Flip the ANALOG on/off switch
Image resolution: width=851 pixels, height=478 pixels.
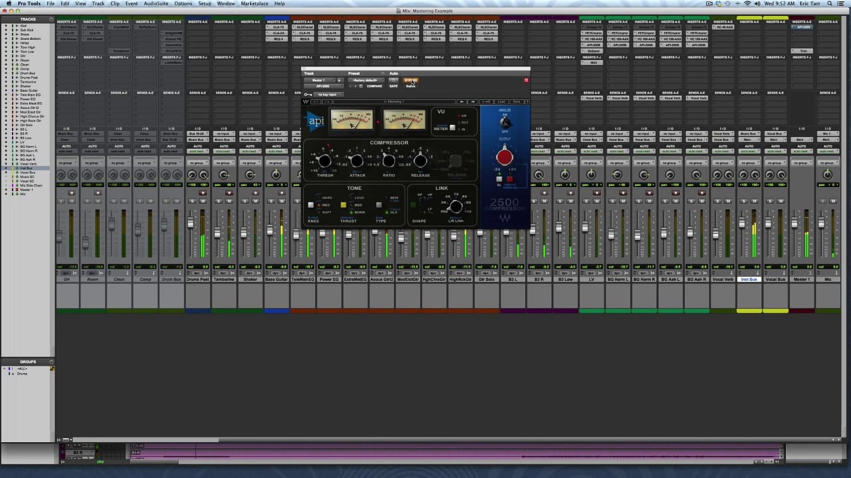click(505, 122)
